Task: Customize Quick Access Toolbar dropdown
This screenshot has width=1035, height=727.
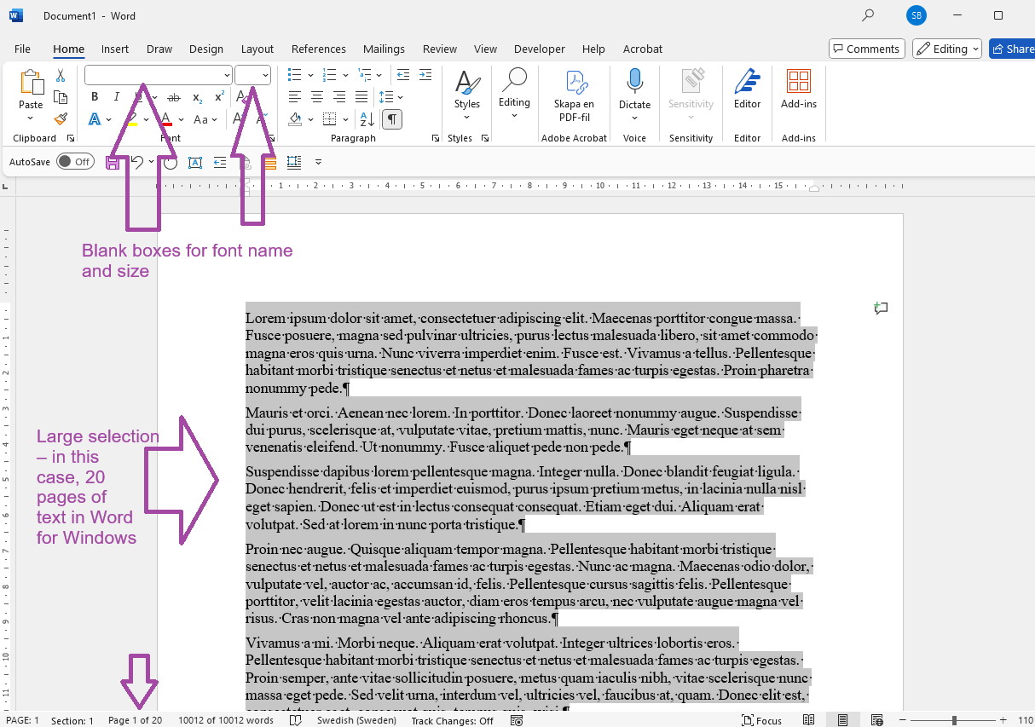Action: point(318,162)
